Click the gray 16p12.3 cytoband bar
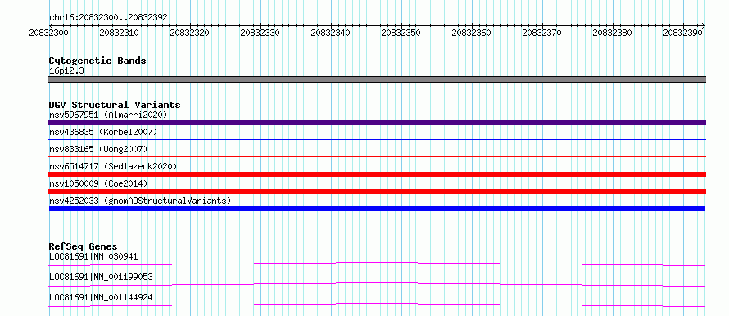This screenshot has width=729, height=316. (377, 79)
